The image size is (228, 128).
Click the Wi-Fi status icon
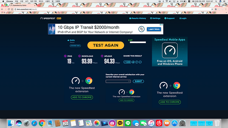click(x=167, y=1)
